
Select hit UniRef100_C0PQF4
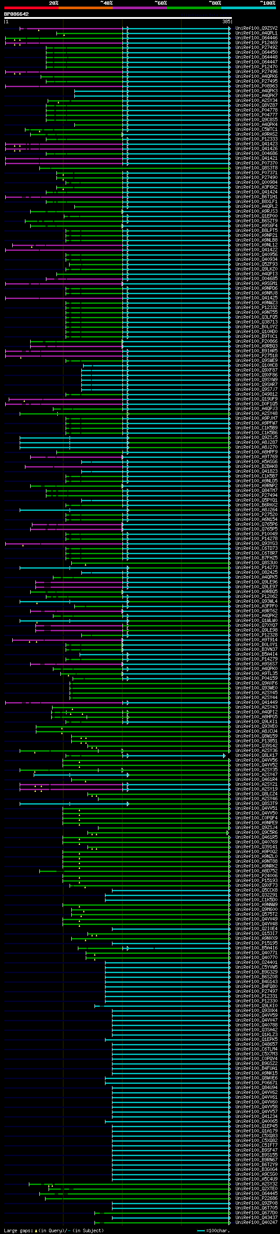click(x=256, y=818)
